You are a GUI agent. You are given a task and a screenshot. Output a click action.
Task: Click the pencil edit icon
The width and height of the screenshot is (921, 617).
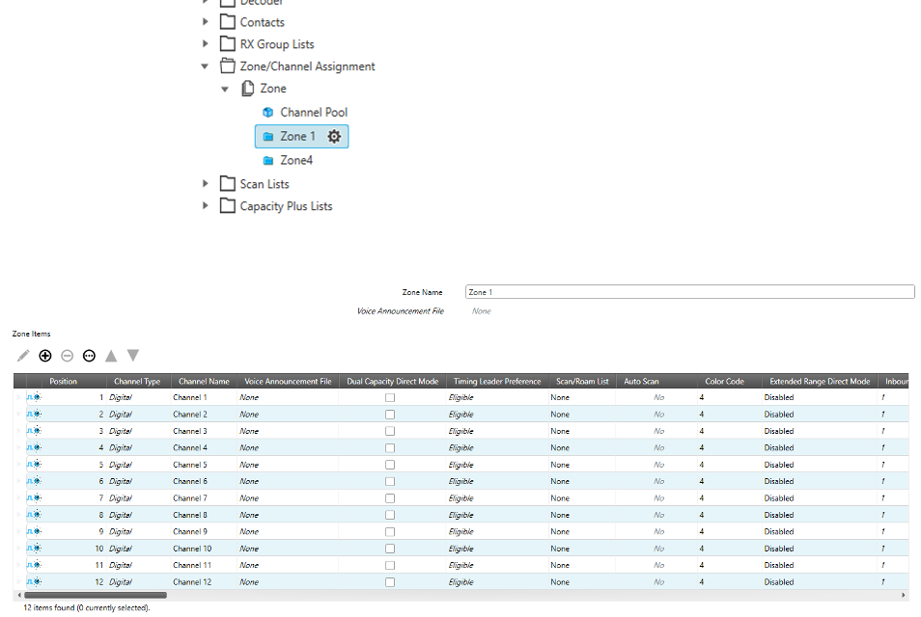pyautogui.click(x=23, y=356)
